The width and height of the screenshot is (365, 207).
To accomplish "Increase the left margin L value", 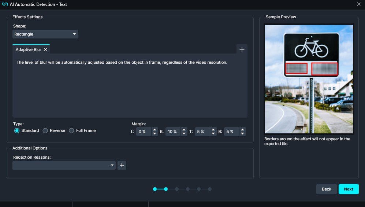I will [154, 129].
